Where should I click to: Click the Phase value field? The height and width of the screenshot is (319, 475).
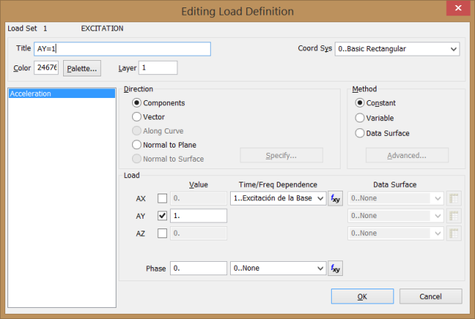198,268
